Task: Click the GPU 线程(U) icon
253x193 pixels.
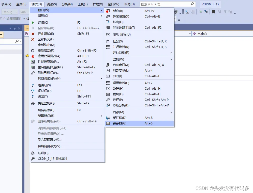Action: [108, 35]
